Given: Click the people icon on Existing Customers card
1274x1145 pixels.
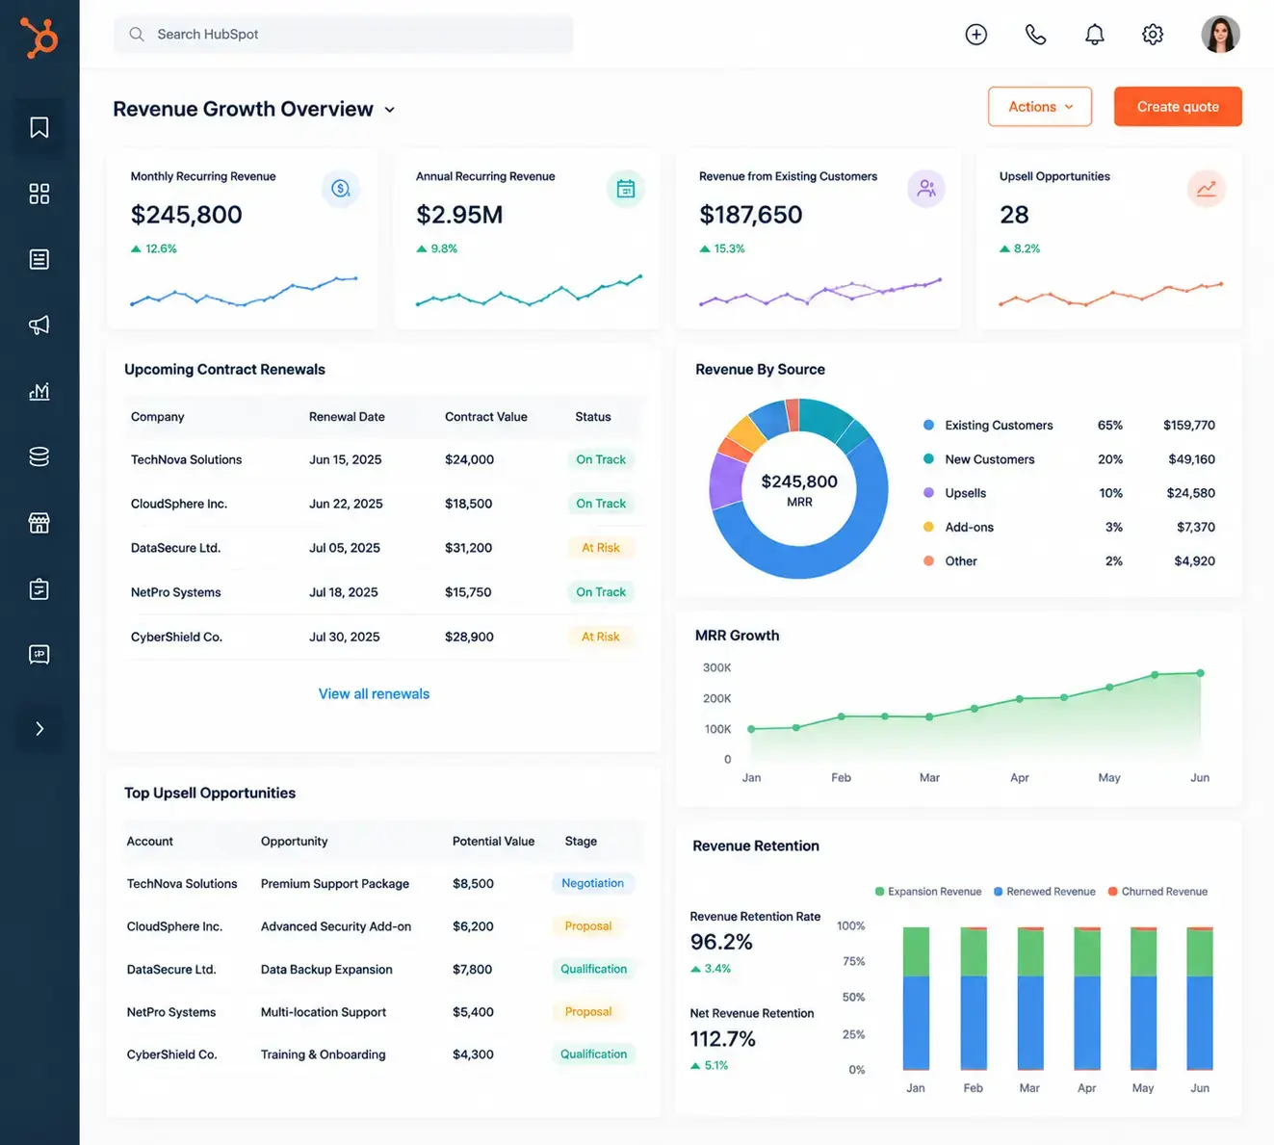Looking at the screenshot, I should pos(926,189).
